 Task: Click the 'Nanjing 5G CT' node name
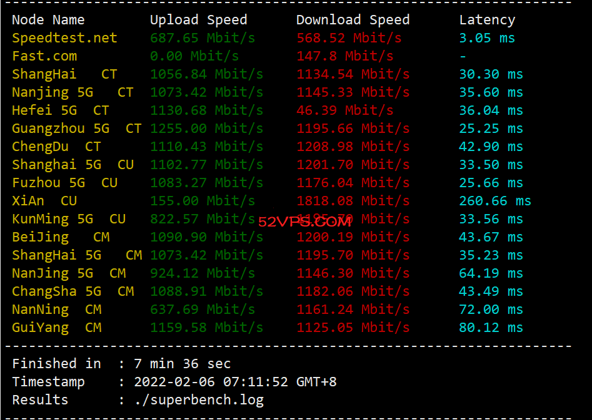(73, 92)
